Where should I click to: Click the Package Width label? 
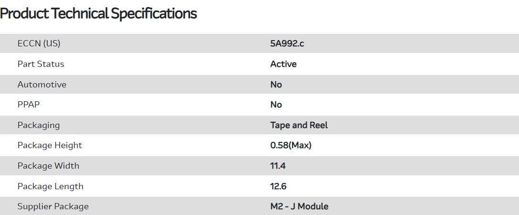click(x=48, y=166)
